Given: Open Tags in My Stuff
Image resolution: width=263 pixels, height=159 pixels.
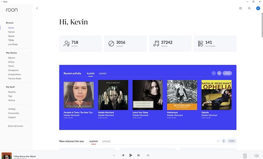Looking at the screenshot, I should click(10, 96).
